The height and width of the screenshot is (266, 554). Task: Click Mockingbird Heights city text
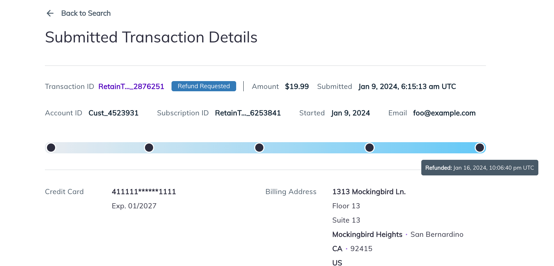368,234
